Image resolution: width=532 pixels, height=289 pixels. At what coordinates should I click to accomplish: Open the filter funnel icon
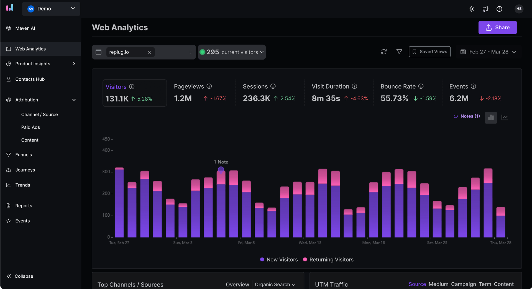[399, 52]
